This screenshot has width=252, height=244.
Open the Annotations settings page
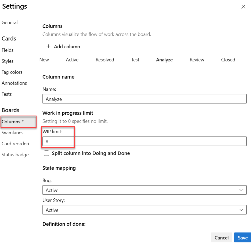point(14,83)
